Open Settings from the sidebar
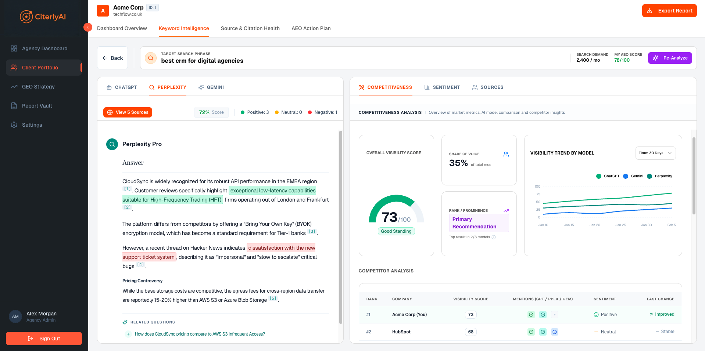Viewport: 705px width, 351px height. tap(31, 125)
